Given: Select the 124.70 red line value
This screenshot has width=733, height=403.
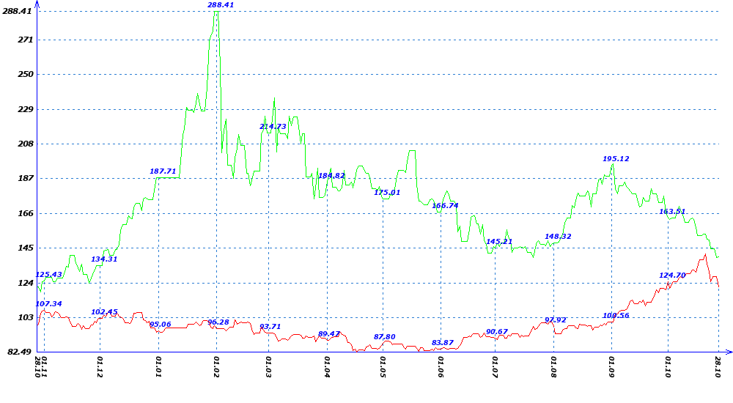Looking at the screenshot, I should 672,276.
